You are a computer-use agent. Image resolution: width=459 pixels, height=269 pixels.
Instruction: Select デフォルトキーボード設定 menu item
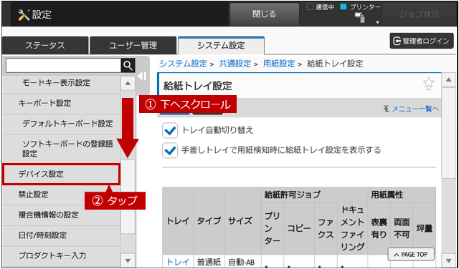(61, 124)
